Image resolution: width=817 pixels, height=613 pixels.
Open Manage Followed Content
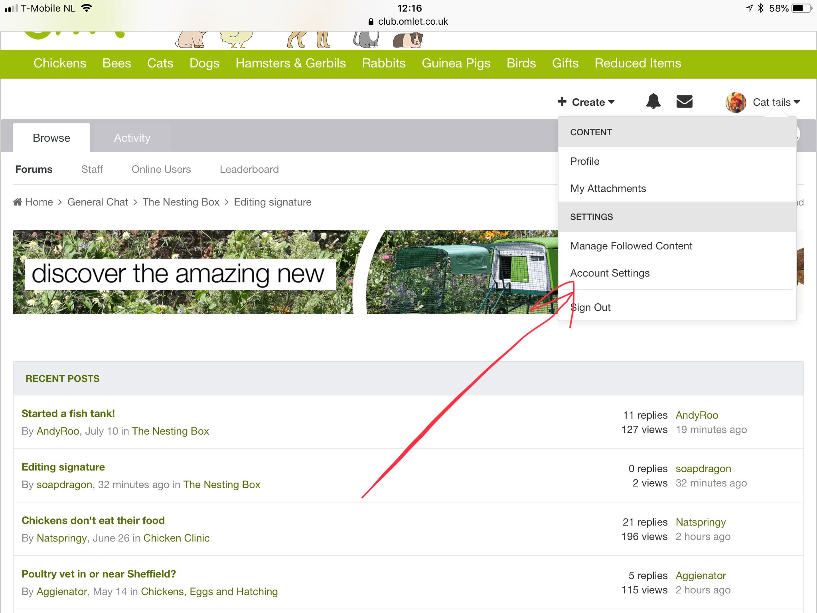(x=631, y=246)
